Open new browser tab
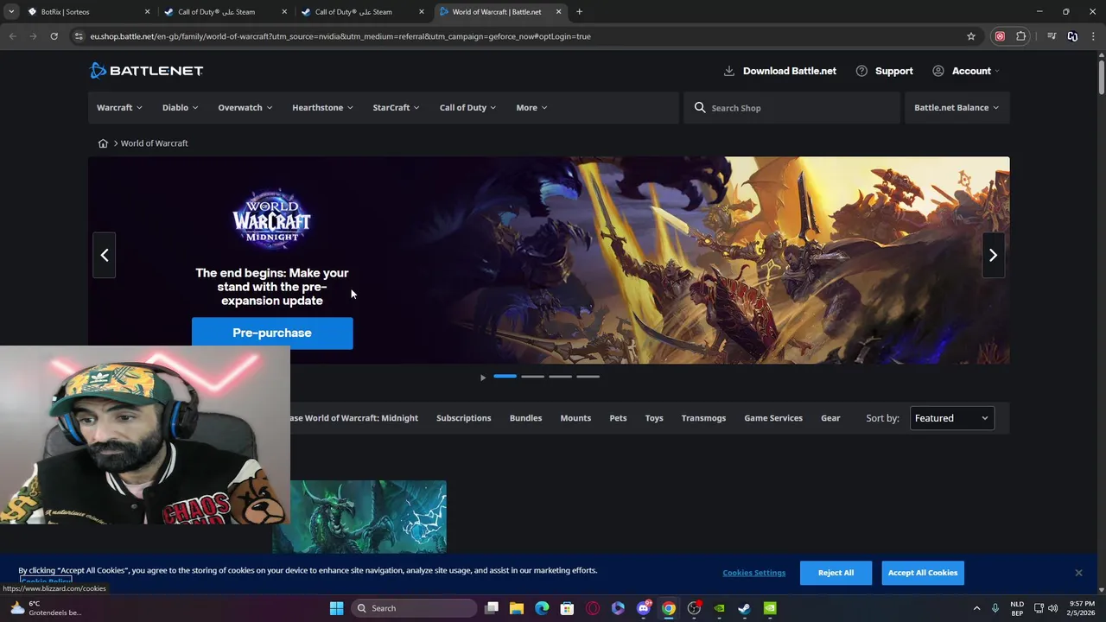 (x=579, y=12)
